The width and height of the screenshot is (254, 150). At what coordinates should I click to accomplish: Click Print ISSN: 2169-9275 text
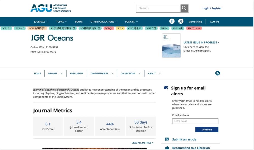[x=43, y=52]
